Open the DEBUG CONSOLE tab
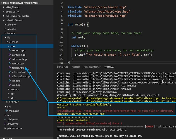Viewport: 176px width, 139px height. tap(92, 67)
